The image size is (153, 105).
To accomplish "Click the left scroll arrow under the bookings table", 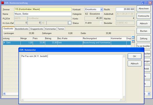I will click(x=4, y=94).
